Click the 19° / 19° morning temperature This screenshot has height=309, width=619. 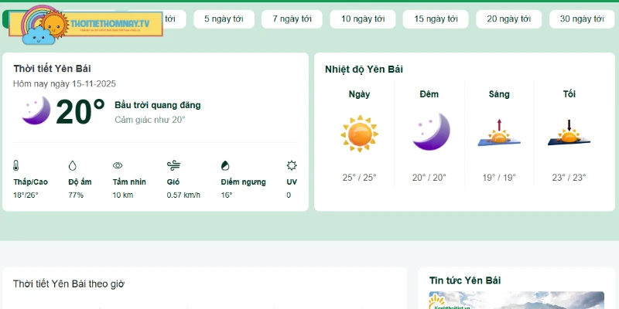pyautogui.click(x=499, y=178)
